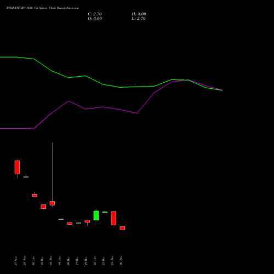Click the 'O: 3.00' open value
The width and height of the screenshot is (274, 274).
(x=95, y=19)
